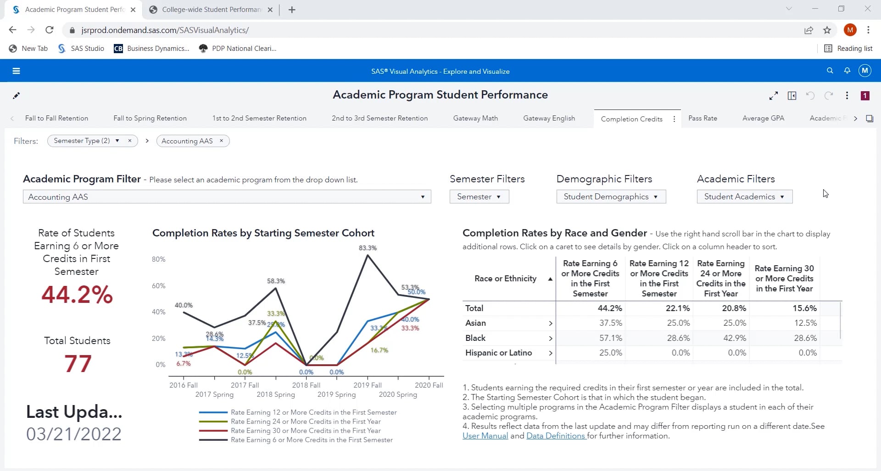
Task: Open the report's three-dot options menu
Action: click(847, 96)
